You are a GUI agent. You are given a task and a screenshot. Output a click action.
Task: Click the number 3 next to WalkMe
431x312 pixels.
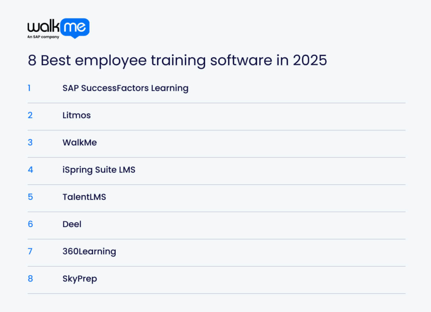point(30,143)
